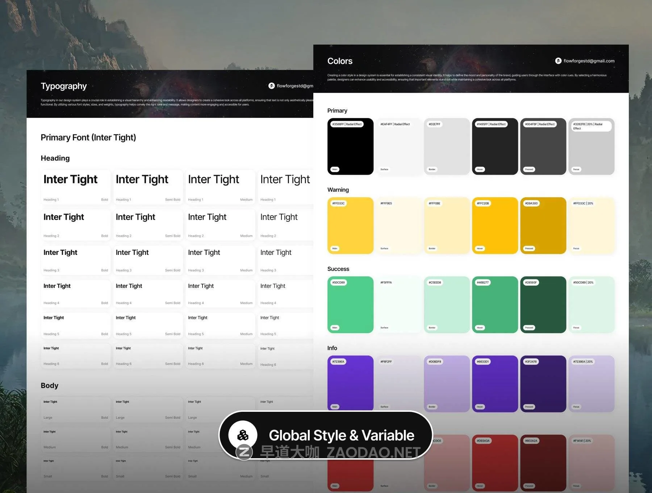Choose the #50CD89 Success main swatch

[350, 304]
